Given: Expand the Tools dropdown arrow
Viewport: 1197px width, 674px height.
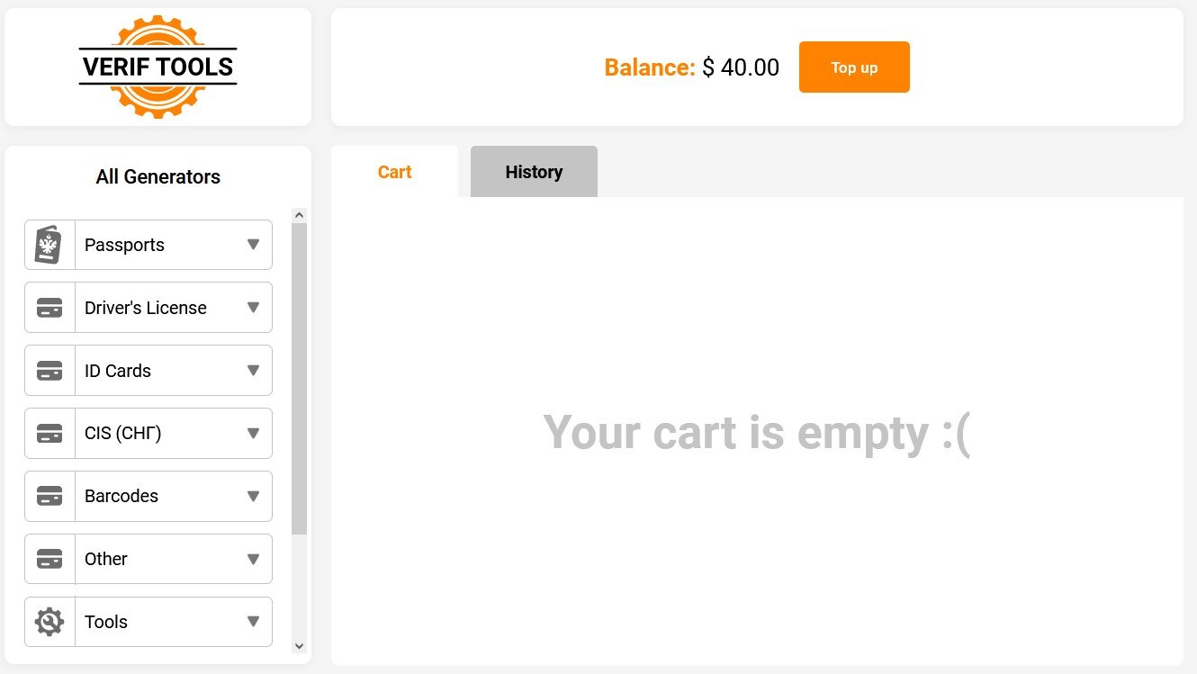Looking at the screenshot, I should tap(253, 622).
